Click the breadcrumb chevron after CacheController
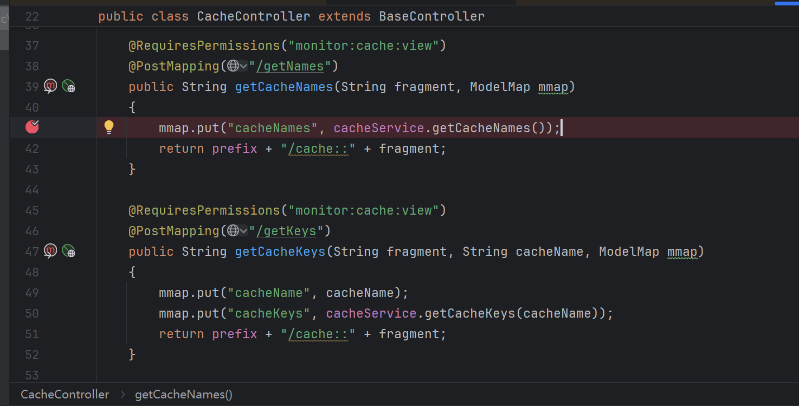 pyautogui.click(x=123, y=395)
